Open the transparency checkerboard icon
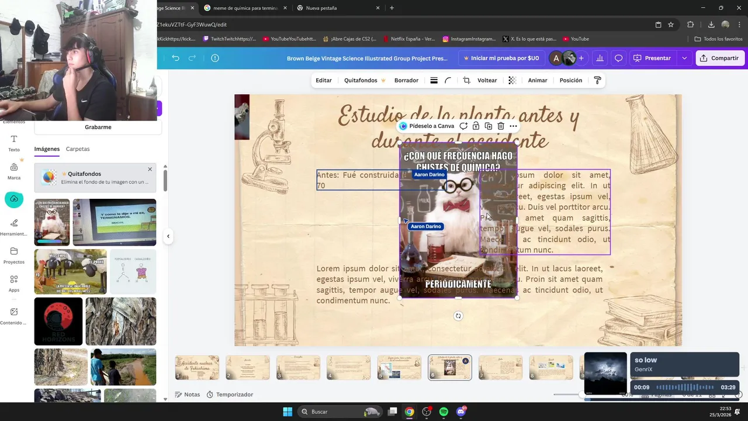 point(512,80)
